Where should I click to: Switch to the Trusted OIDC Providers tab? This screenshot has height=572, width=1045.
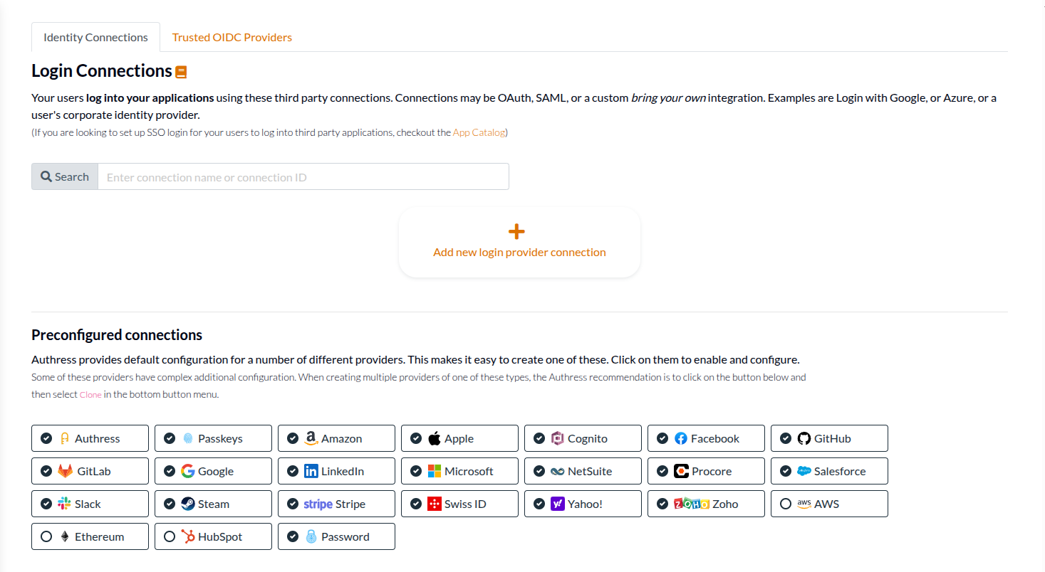[x=232, y=36]
